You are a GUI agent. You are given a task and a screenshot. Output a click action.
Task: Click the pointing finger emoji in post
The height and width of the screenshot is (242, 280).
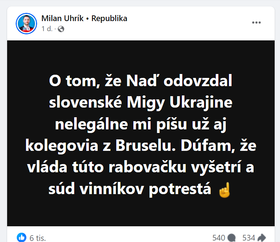pyautogui.click(x=225, y=190)
